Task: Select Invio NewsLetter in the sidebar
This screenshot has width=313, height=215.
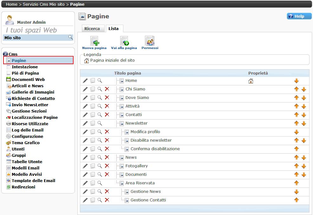Action: point(30,105)
